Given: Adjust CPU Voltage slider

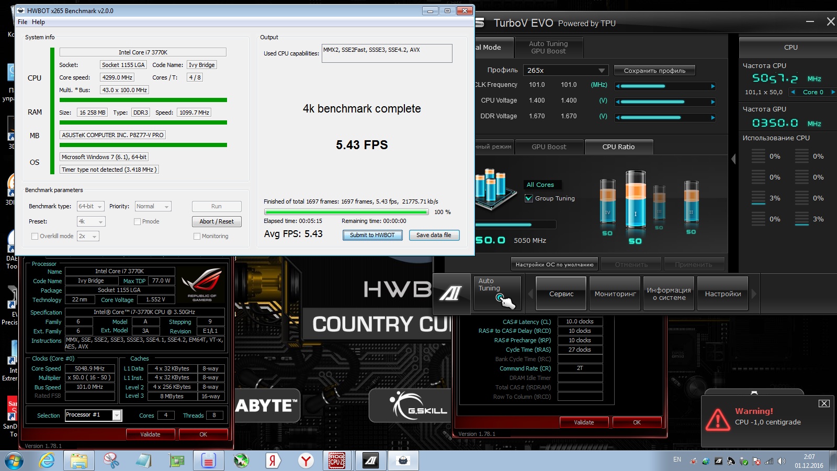Looking at the screenshot, I should click(665, 102).
